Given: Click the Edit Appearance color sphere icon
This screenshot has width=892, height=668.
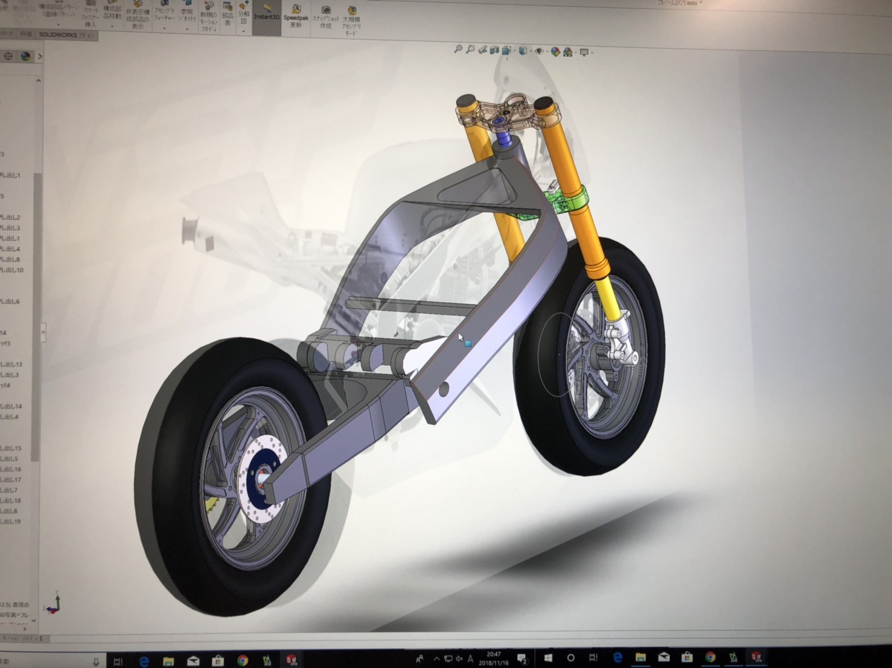Looking at the screenshot, I should point(555,52).
